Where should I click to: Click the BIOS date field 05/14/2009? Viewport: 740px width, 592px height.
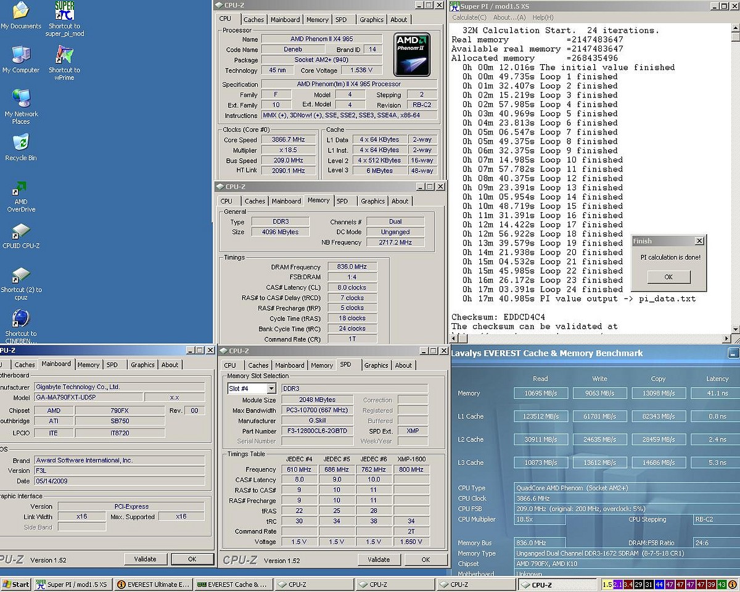119,480
